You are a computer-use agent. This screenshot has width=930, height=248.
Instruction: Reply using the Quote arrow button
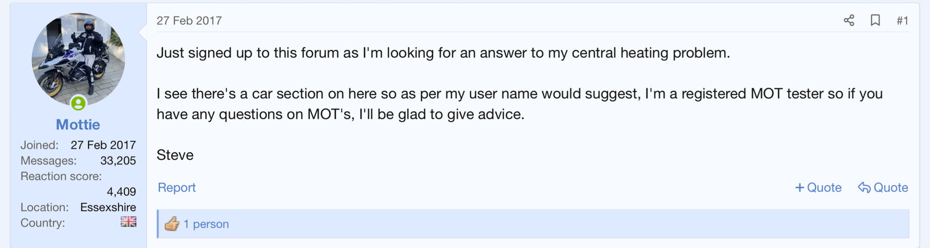pyautogui.click(x=883, y=187)
